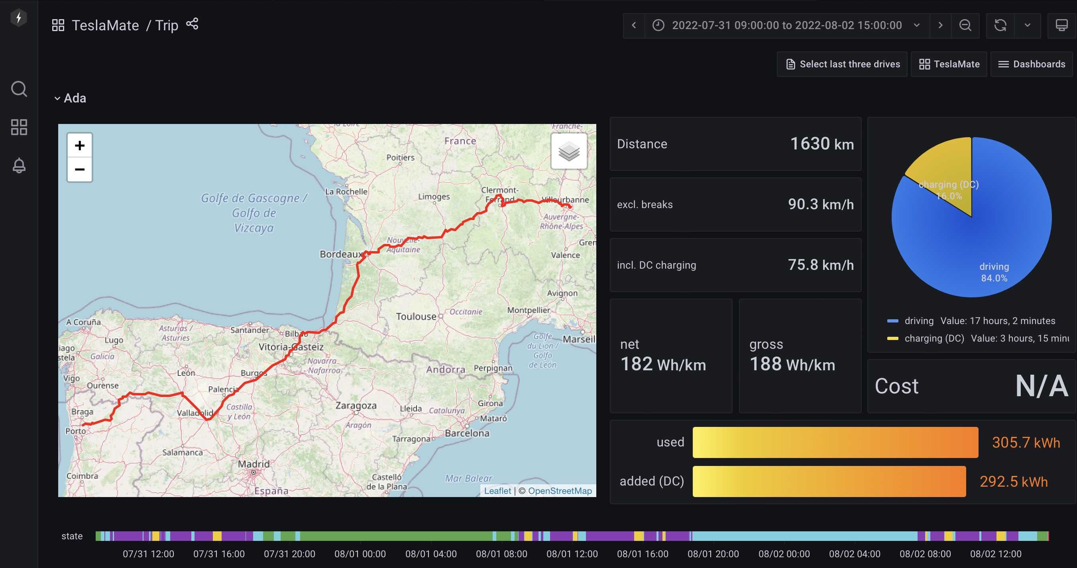Cycle view mode with the monitor icon
The height and width of the screenshot is (568, 1077).
(x=1061, y=26)
